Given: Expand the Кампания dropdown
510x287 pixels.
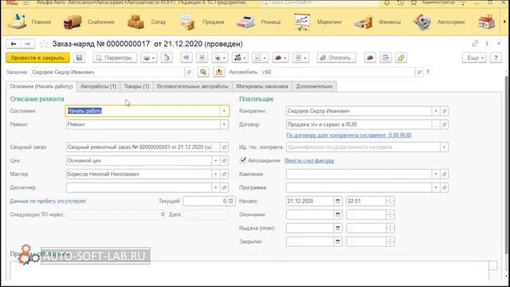Looking at the screenshot, I should pos(436,174).
